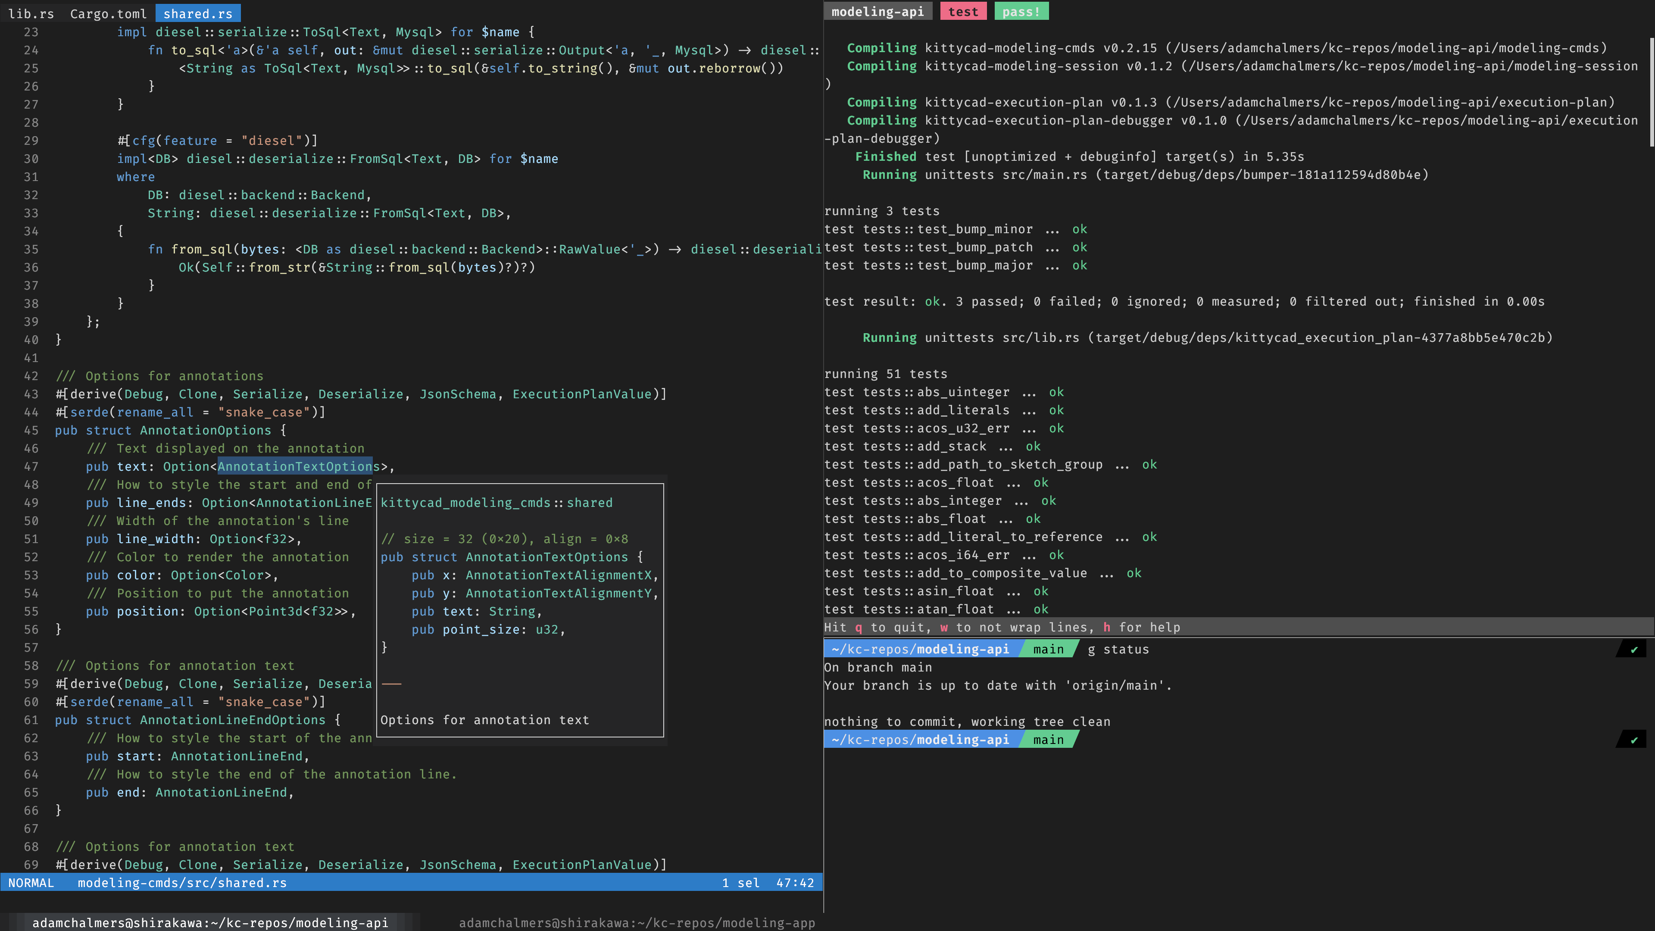The height and width of the screenshot is (931, 1655).
Task: Click line number 45 in the gutter
Action: tap(31, 431)
